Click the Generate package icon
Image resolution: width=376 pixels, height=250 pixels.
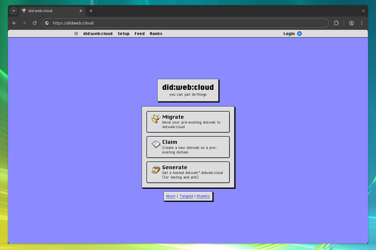pyautogui.click(x=156, y=170)
